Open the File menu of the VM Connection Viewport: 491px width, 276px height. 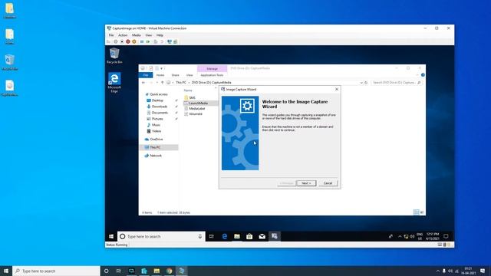111,35
